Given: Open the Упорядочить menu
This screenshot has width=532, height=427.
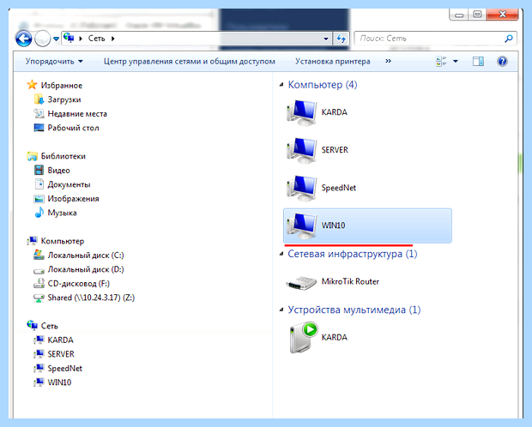Looking at the screenshot, I should pos(54,62).
